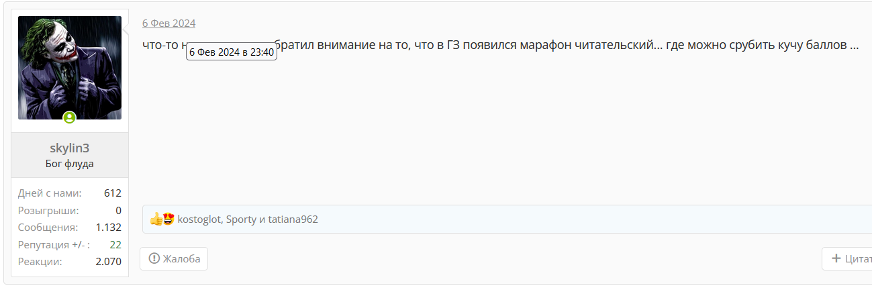This screenshot has width=872, height=296.
Task: Click the Бог флуда user title
Action: coord(70,164)
